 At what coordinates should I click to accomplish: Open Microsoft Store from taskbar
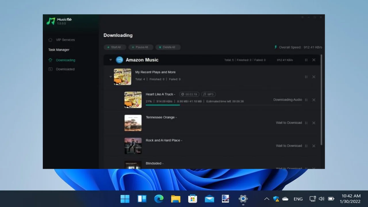pos(192,199)
